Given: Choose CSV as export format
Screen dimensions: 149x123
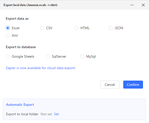Looking at the screenshot, I should (42, 28).
